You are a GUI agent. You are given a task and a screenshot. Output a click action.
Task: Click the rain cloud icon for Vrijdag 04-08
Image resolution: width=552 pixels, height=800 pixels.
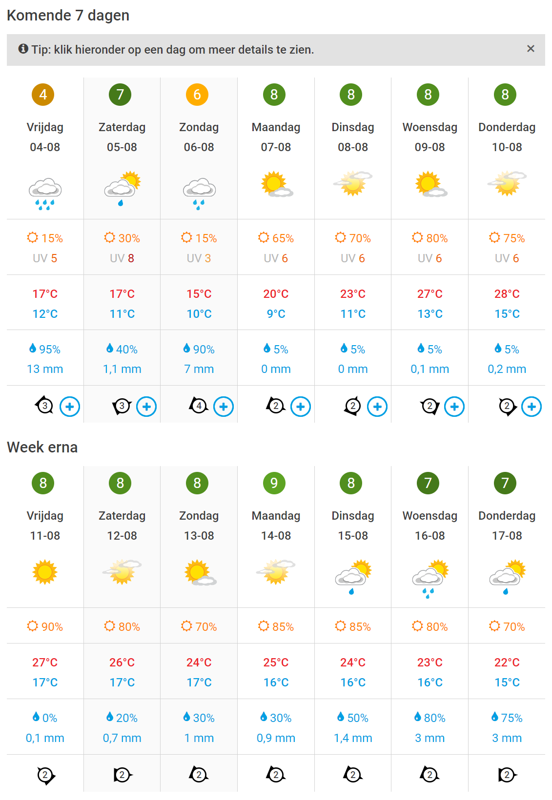[x=45, y=194]
